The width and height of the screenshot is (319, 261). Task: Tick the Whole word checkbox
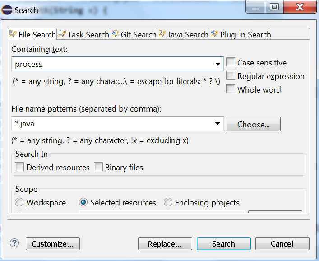pos(231,89)
